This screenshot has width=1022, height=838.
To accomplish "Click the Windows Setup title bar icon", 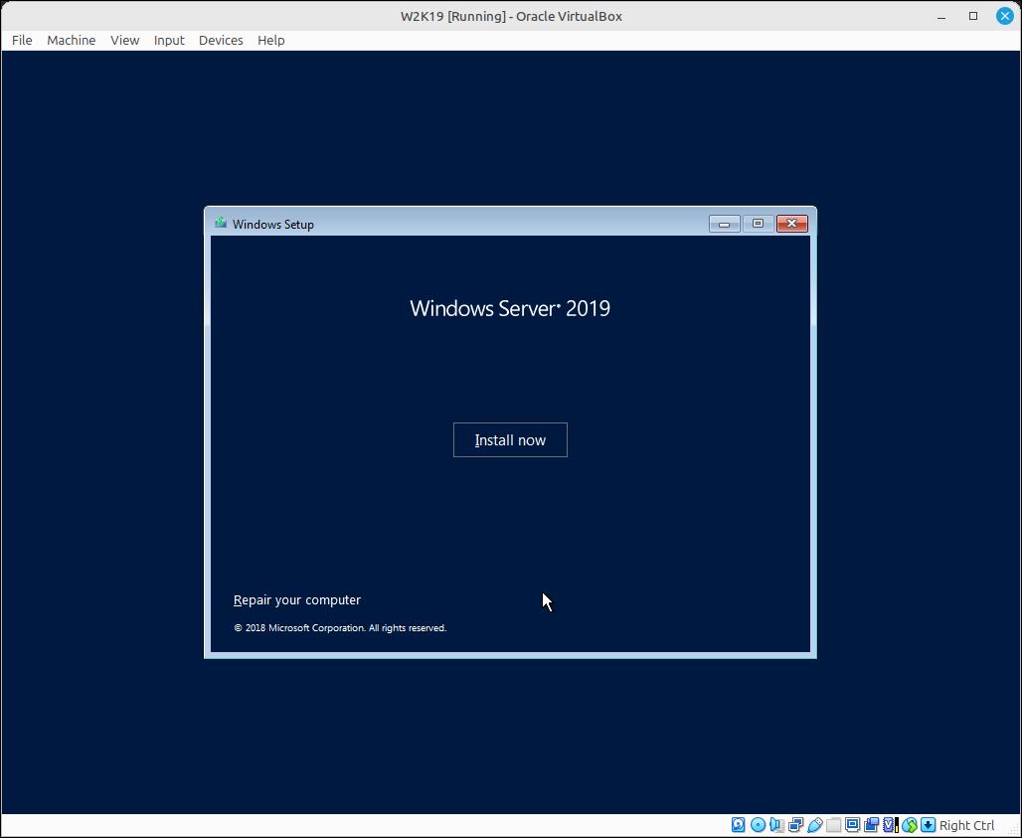I will pyautogui.click(x=221, y=224).
